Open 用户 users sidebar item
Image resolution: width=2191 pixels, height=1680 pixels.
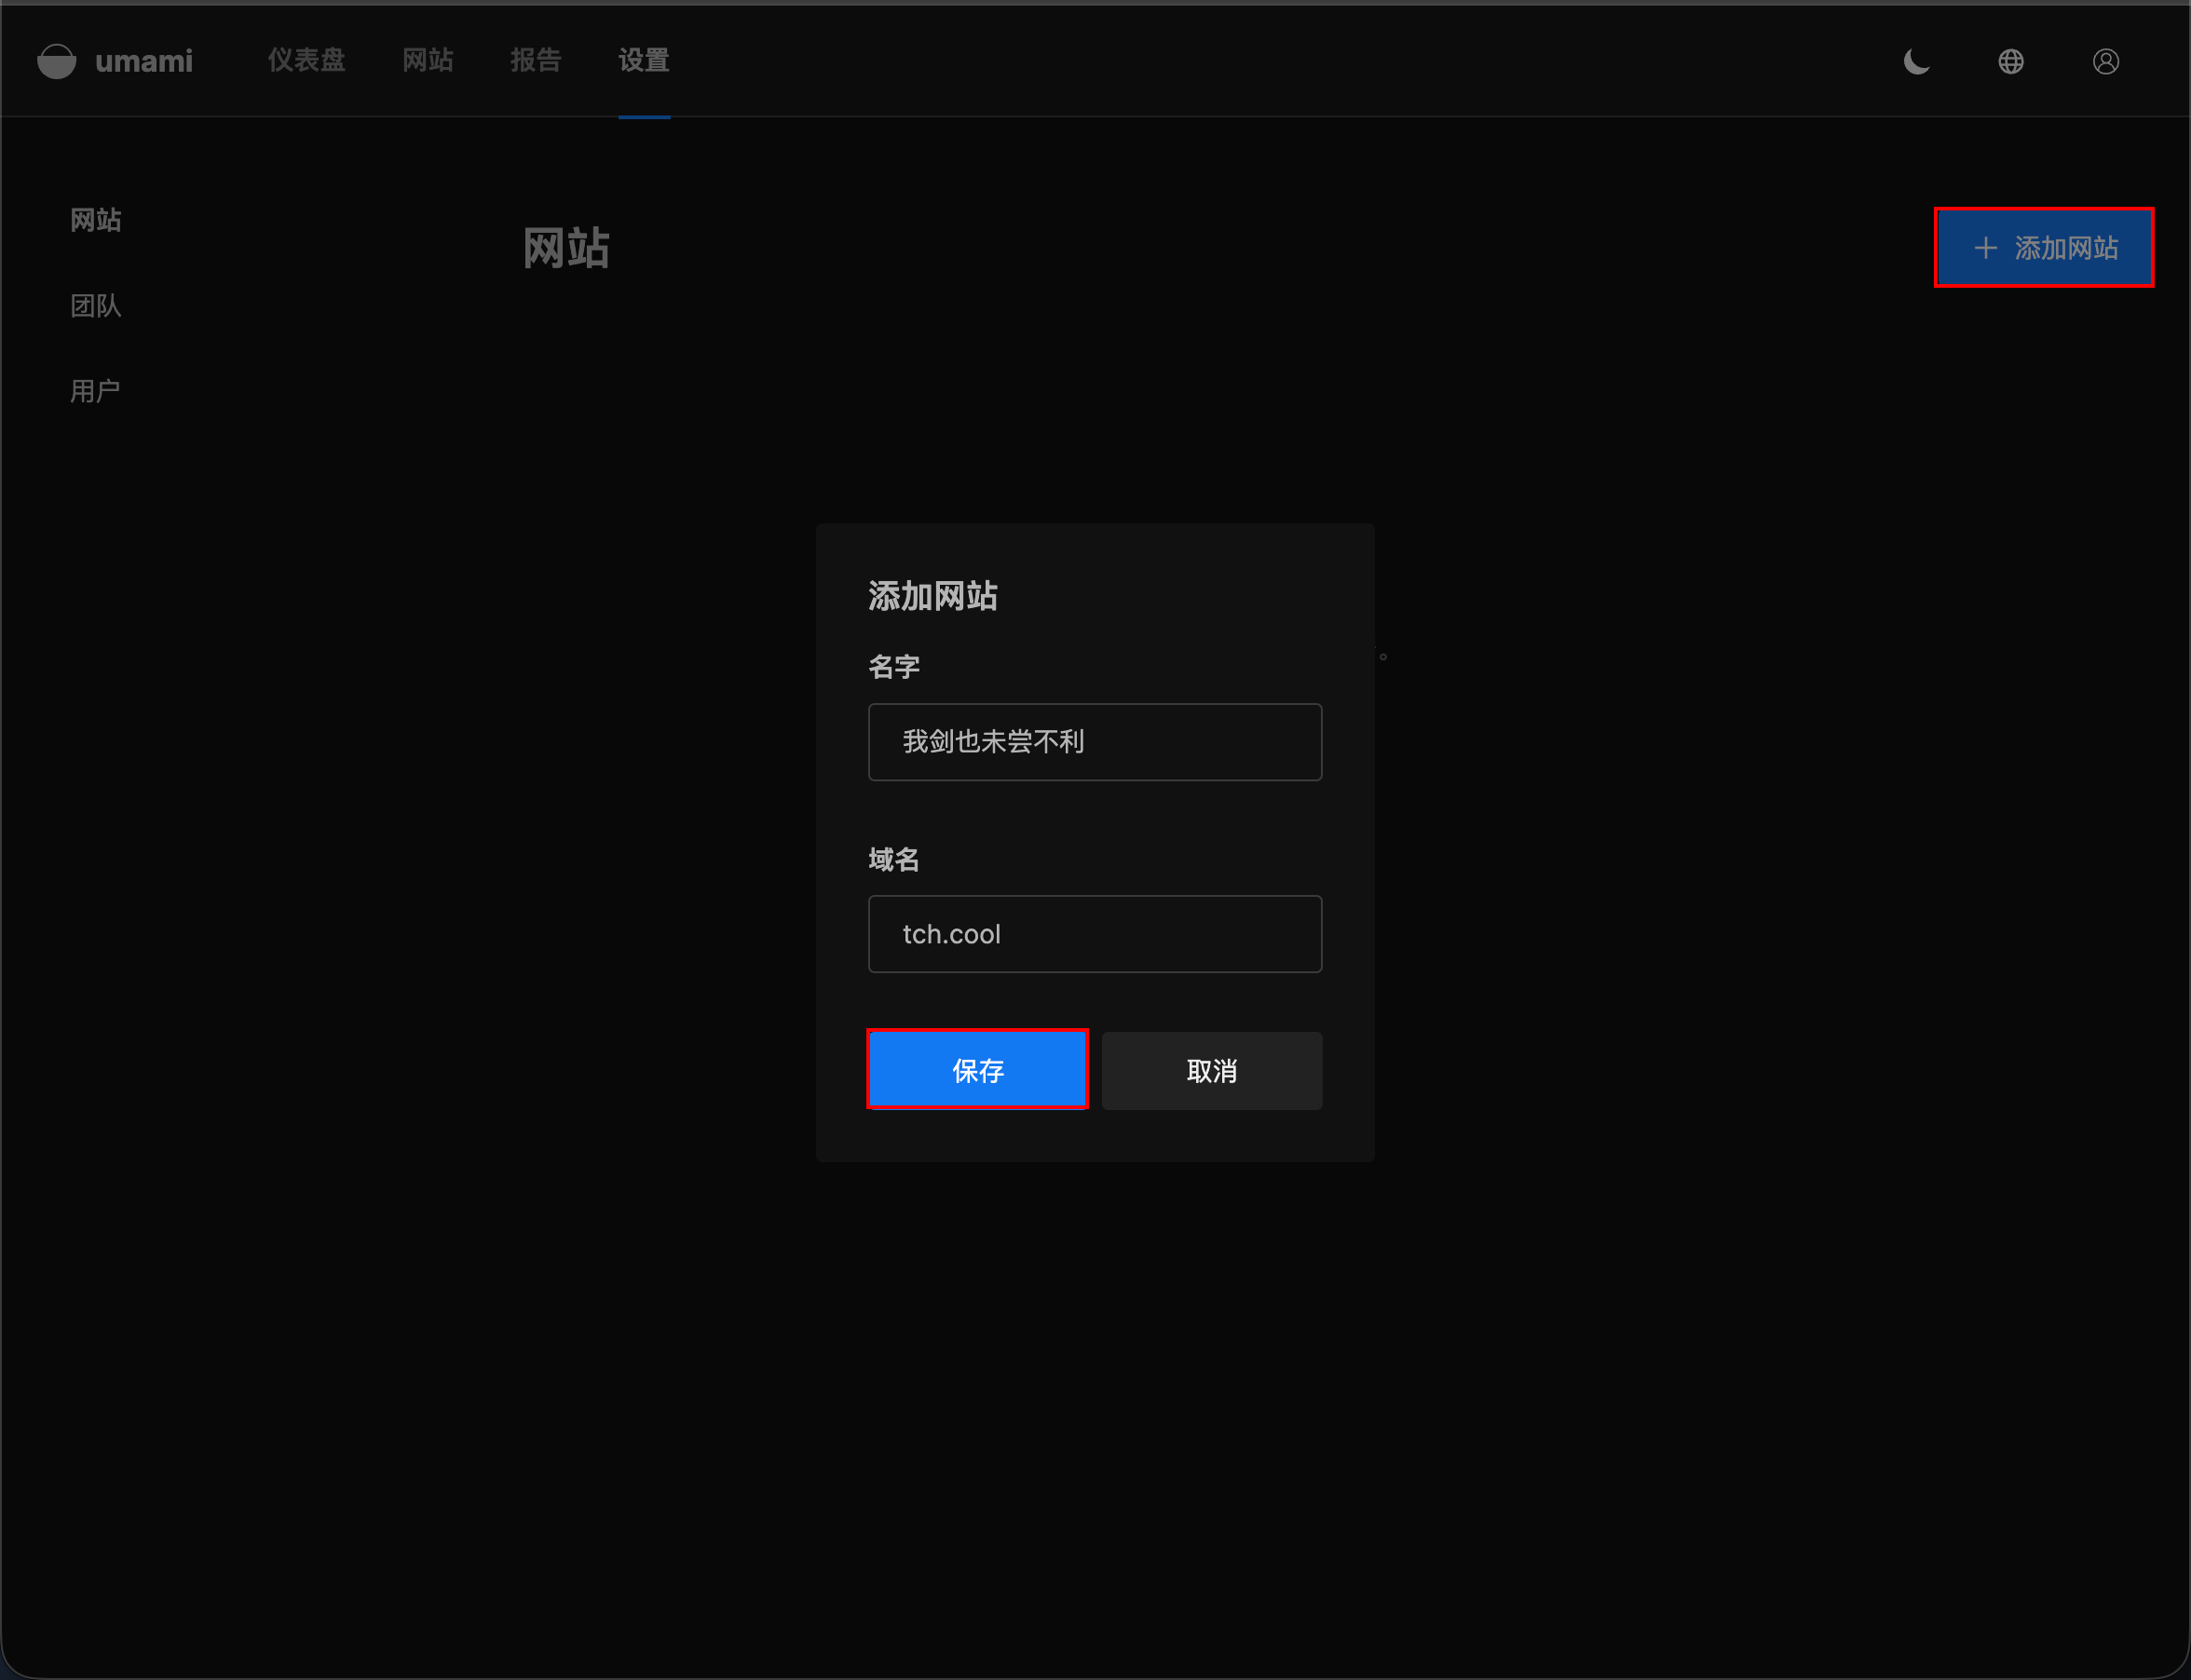click(x=95, y=391)
